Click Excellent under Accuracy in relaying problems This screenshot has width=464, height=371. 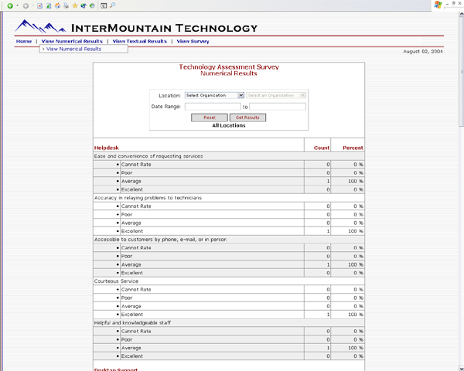[x=132, y=231]
